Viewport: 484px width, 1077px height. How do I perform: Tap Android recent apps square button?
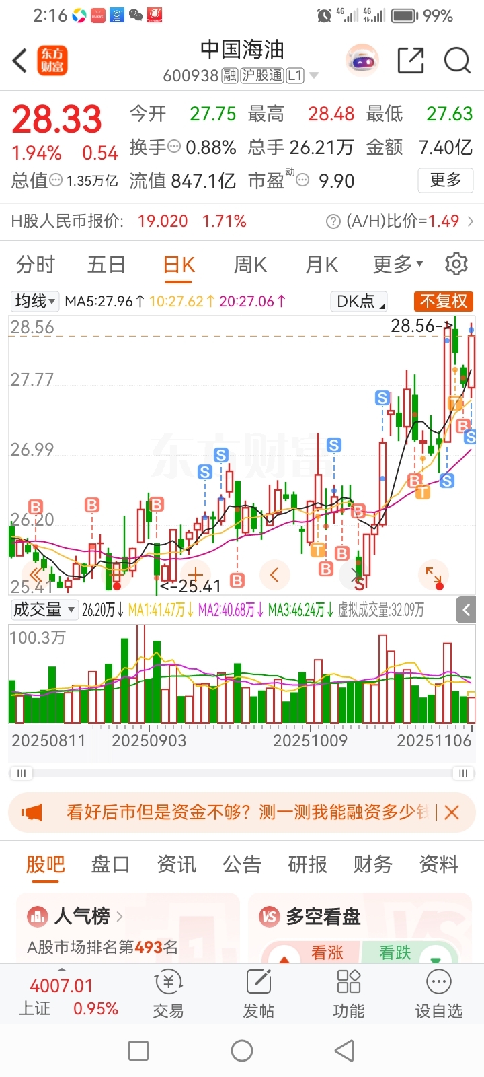[x=138, y=1051]
